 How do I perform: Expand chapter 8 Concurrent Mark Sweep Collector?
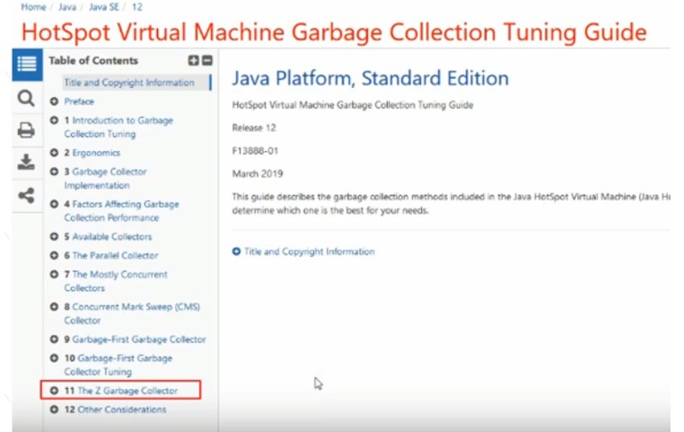(54, 307)
